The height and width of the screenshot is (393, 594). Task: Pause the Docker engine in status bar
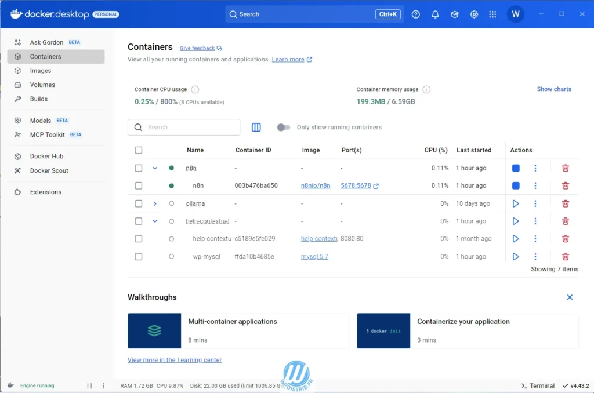pos(89,386)
